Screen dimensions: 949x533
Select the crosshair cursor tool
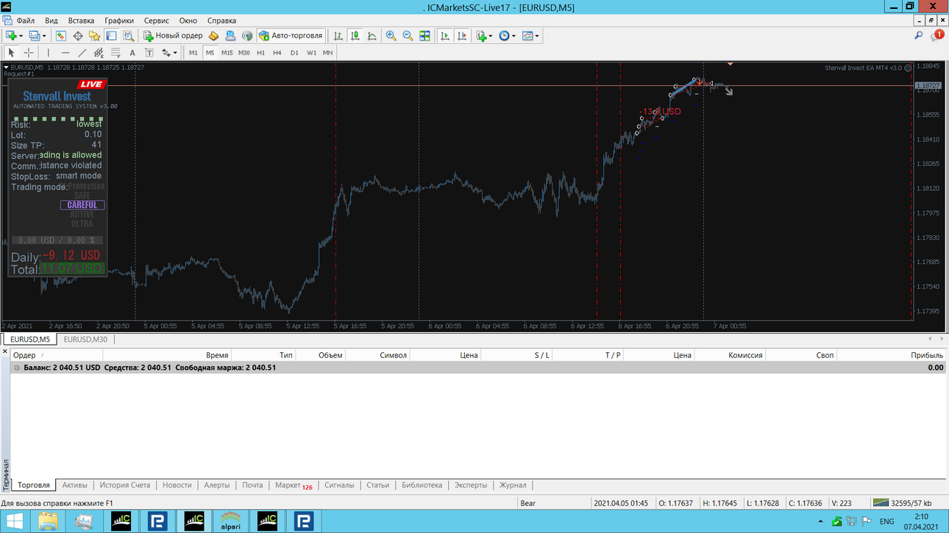pyautogui.click(x=29, y=53)
